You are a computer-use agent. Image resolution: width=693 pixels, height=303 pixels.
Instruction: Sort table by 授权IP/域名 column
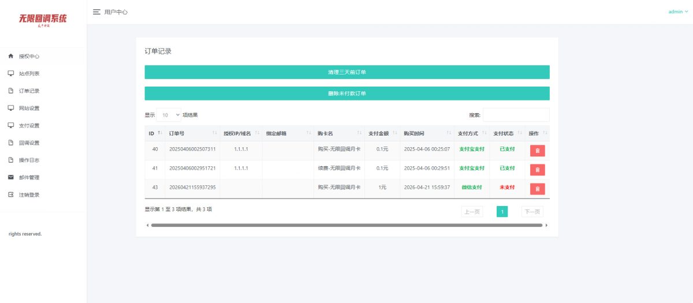point(258,133)
